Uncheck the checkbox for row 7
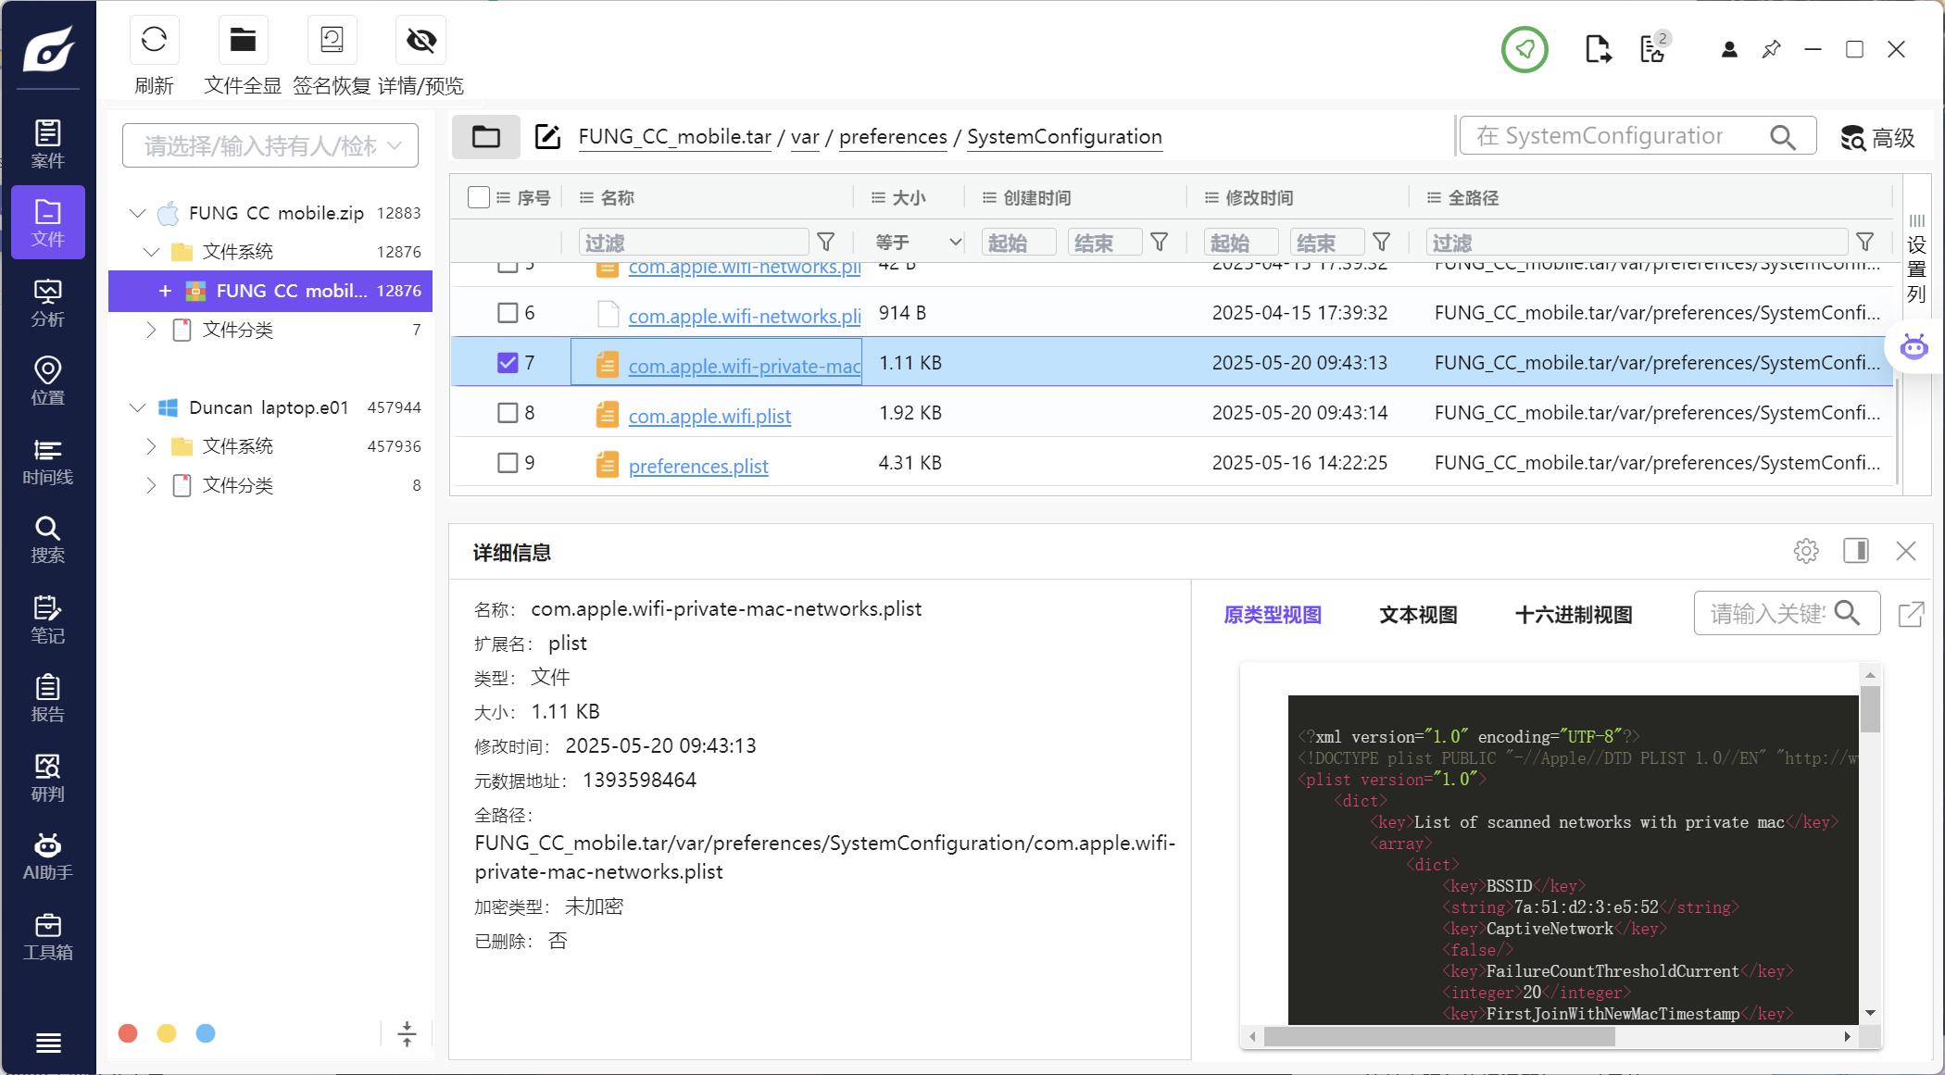Viewport: 1945px width, 1075px height. [x=508, y=362]
